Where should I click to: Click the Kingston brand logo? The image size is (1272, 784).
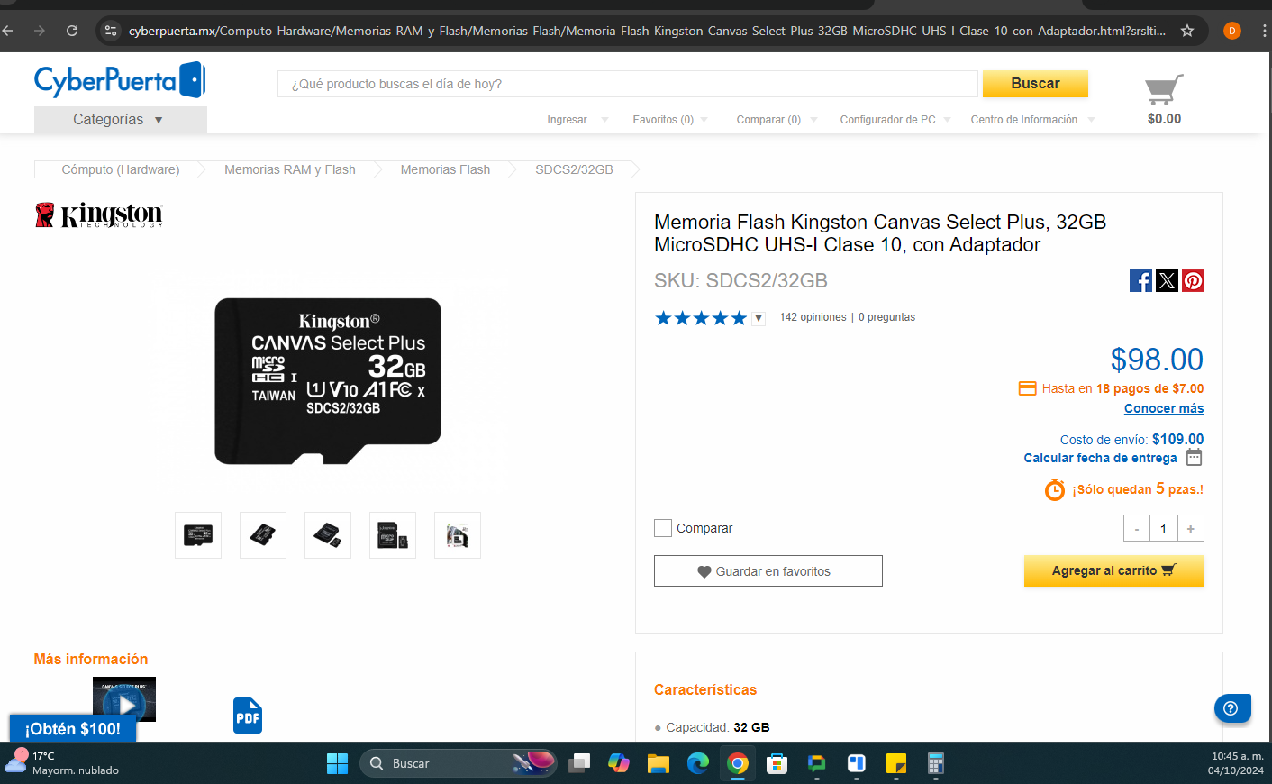pyautogui.click(x=99, y=214)
